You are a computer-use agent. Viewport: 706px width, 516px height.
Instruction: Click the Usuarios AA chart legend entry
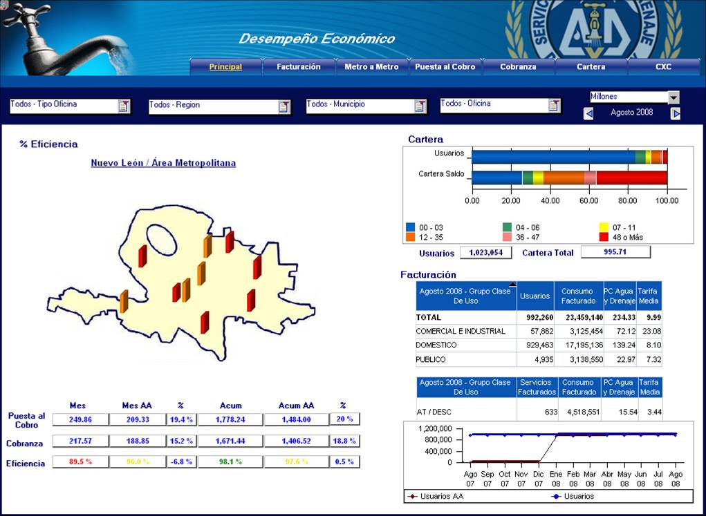coord(436,496)
